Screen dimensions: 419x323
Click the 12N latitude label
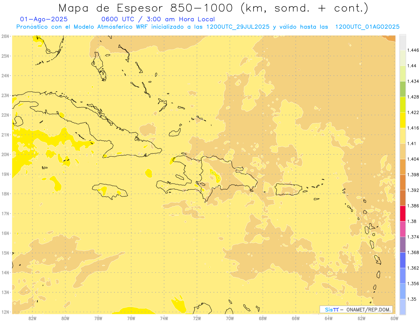pos(5,312)
